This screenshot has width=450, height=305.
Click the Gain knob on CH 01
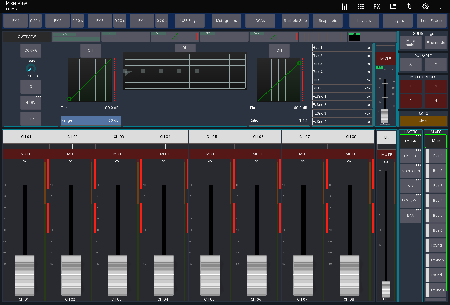pyautogui.click(x=30, y=69)
